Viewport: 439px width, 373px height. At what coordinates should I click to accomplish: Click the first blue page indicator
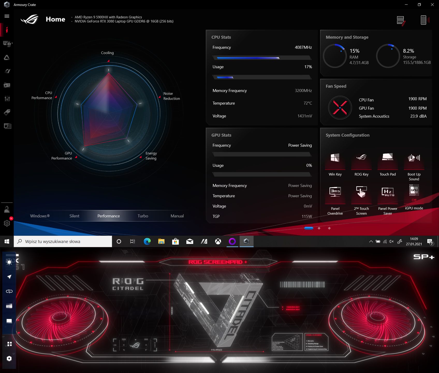tap(309, 228)
